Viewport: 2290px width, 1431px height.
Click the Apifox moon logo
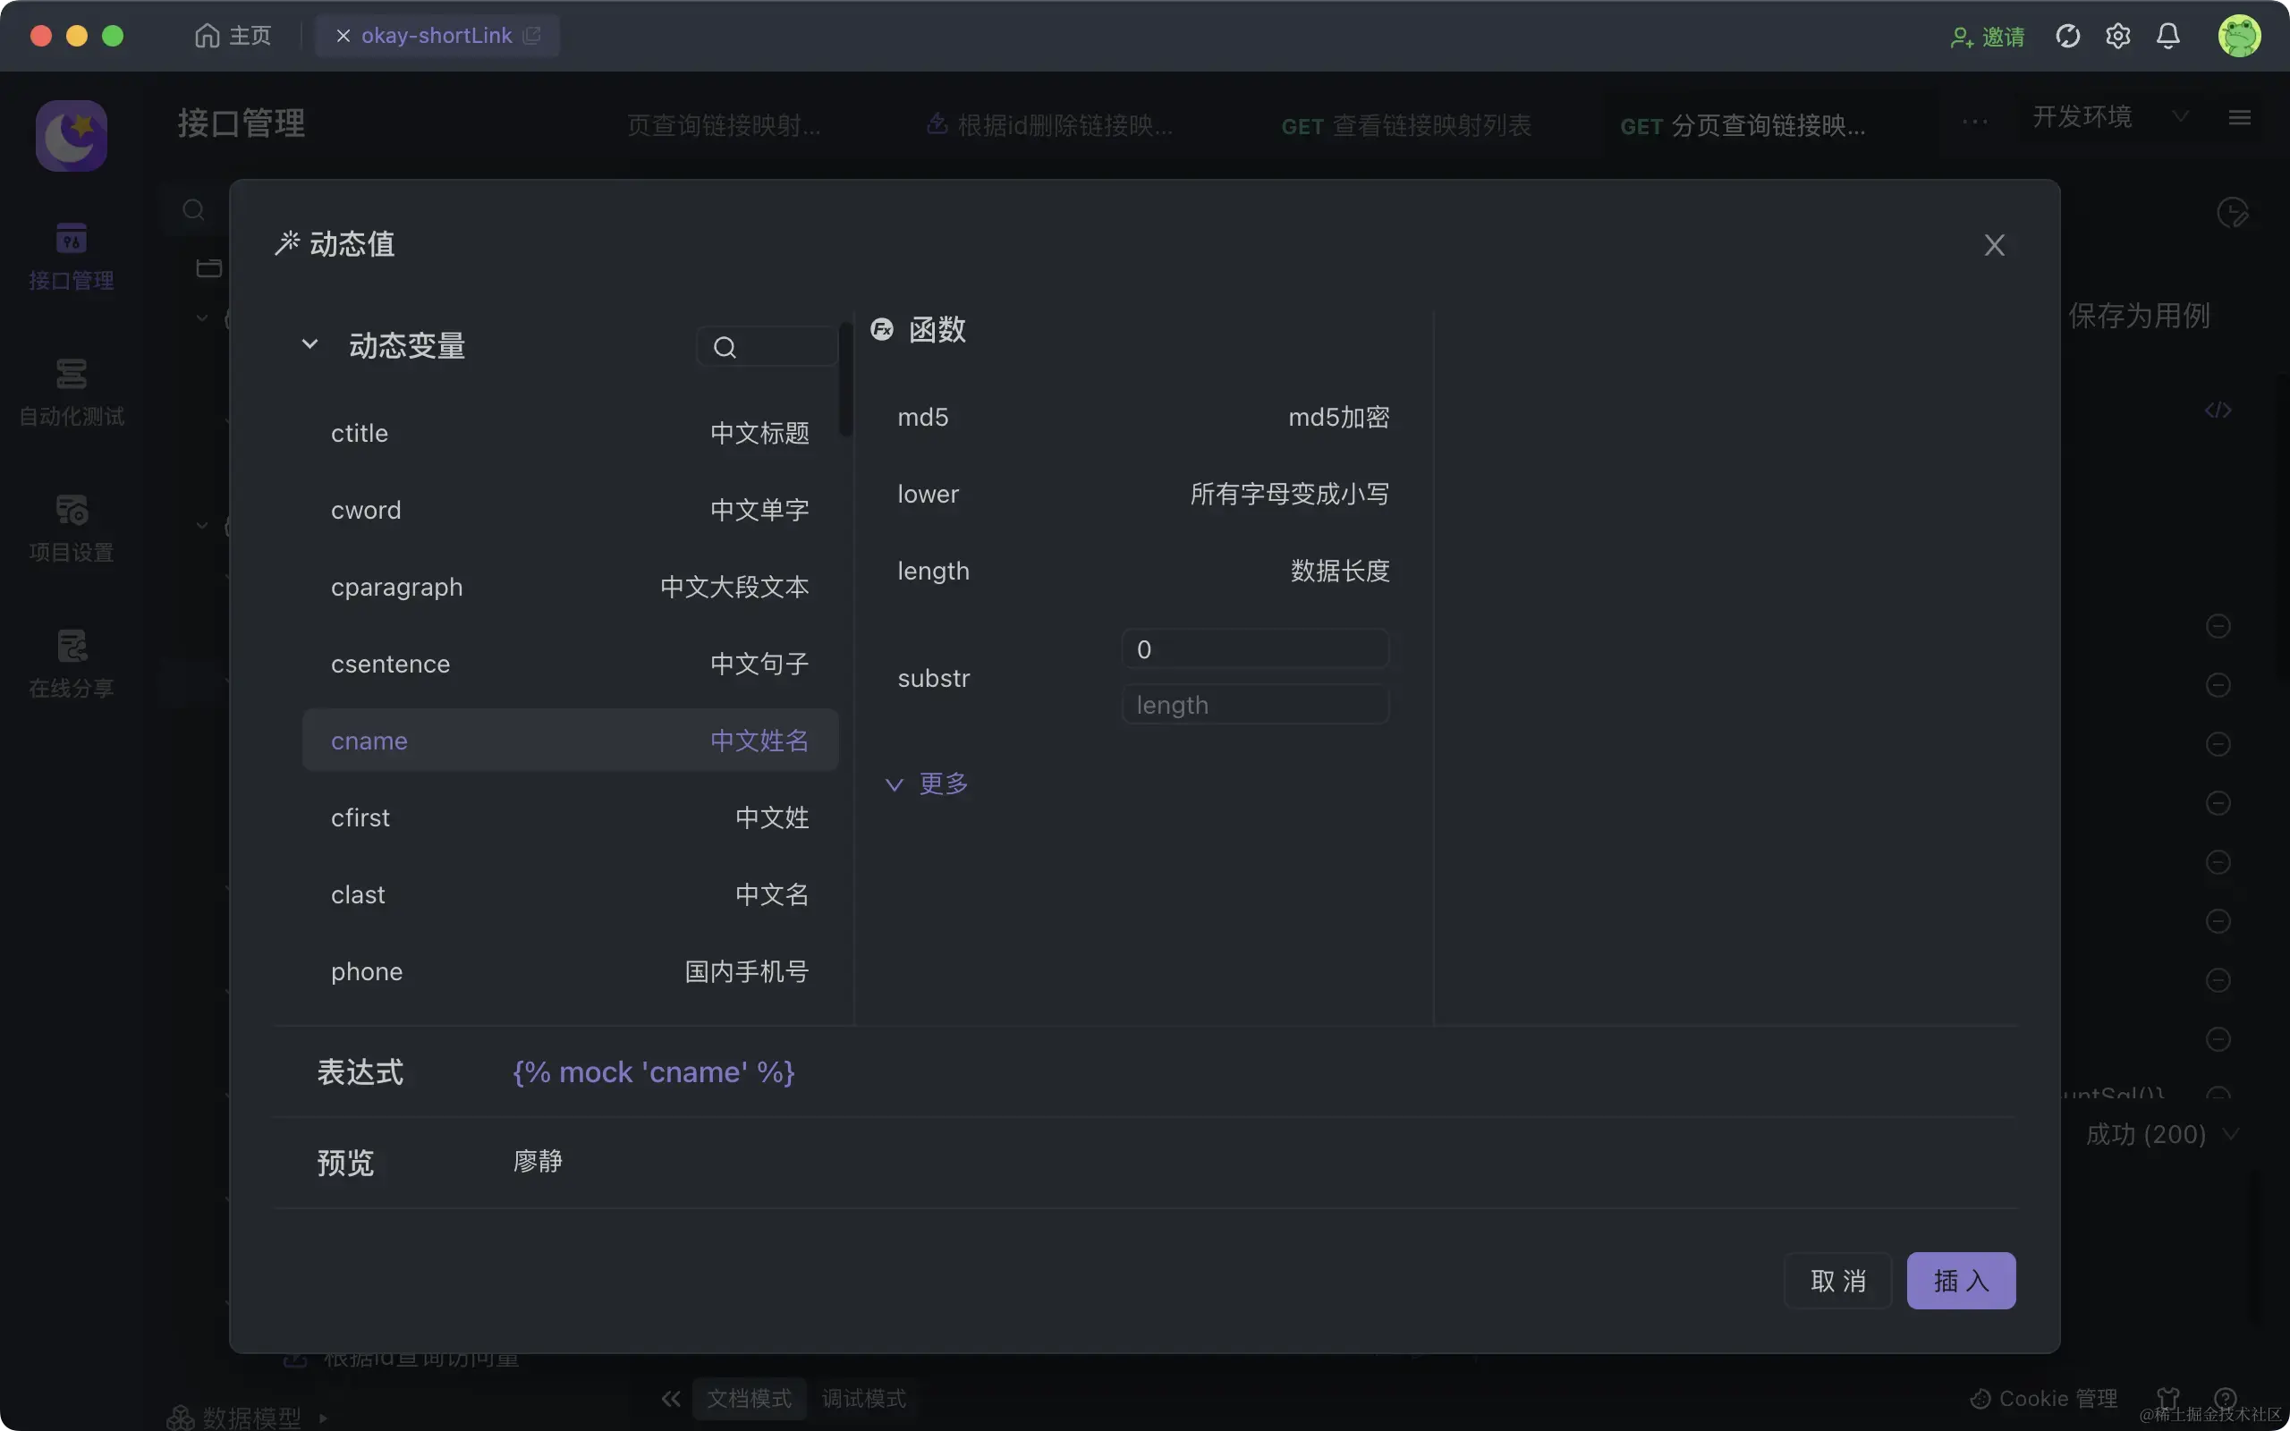(x=71, y=135)
